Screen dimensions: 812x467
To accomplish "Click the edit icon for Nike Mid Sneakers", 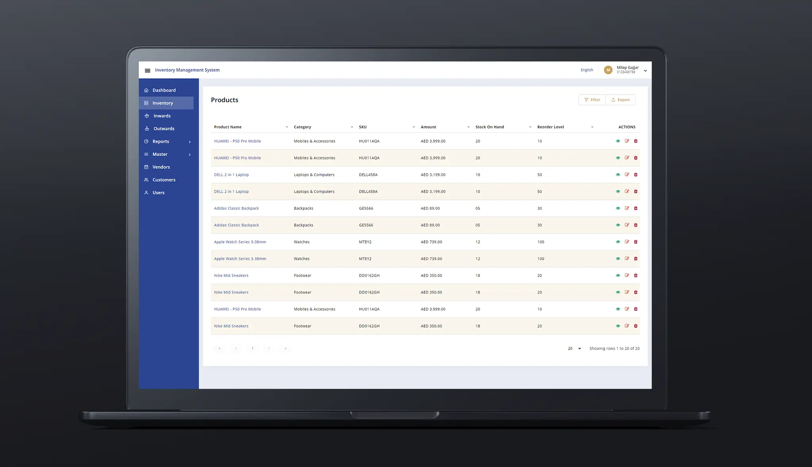I will [x=626, y=276].
